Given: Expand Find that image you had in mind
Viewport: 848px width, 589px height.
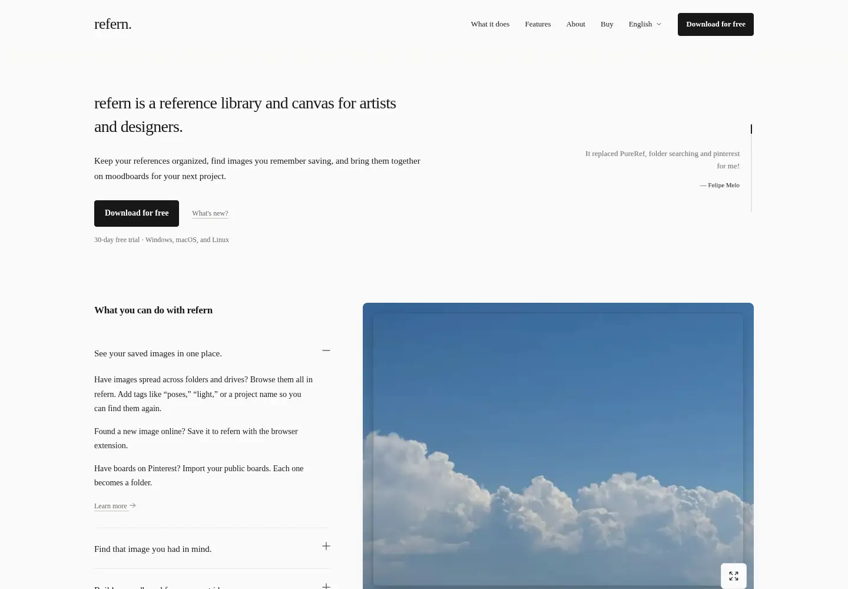Looking at the screenshot, I should tap(212, 548).
